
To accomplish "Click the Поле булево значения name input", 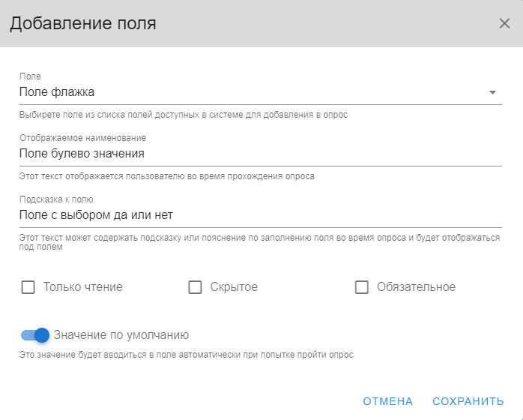I will point(261,154).
